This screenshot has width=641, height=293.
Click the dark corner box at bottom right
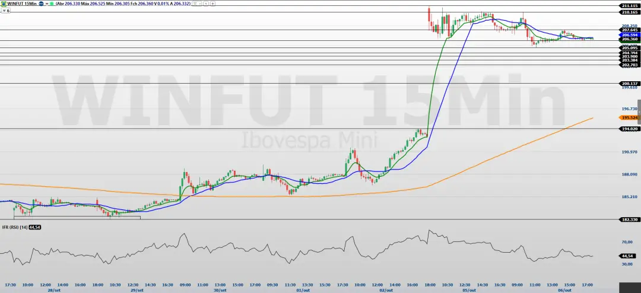[x=630, y=287]
